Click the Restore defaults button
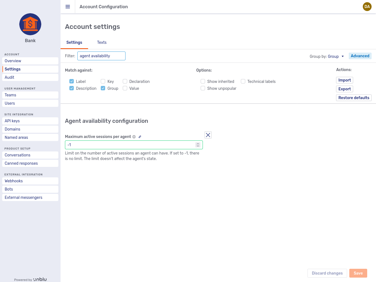 pyautogui.click(x=354, y=98)
